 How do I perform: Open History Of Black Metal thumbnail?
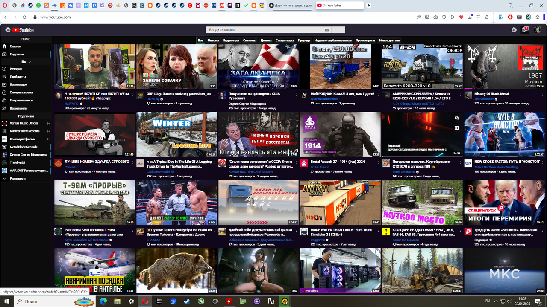click(x=504, y=67)
